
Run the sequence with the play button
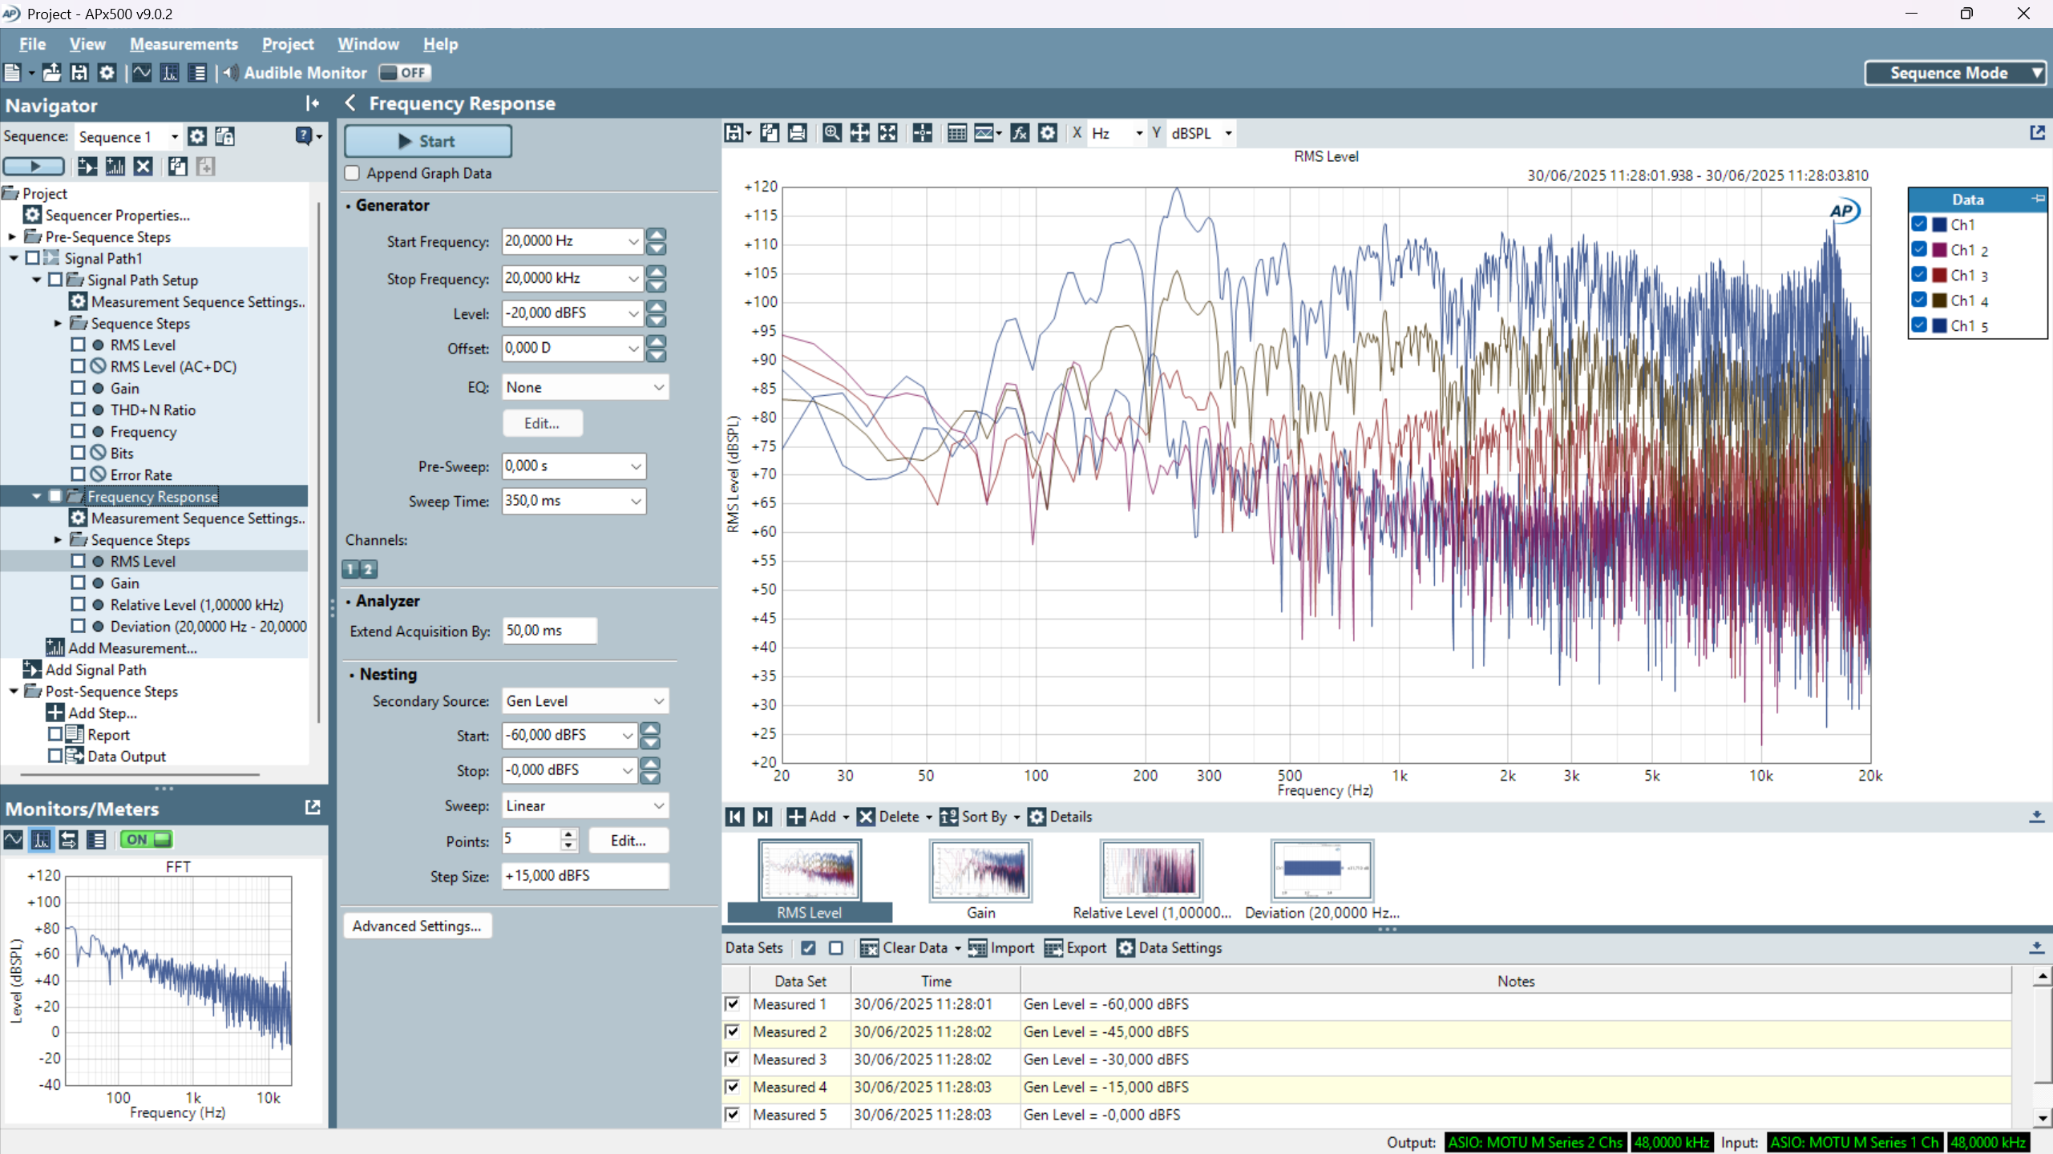(34, 167)
